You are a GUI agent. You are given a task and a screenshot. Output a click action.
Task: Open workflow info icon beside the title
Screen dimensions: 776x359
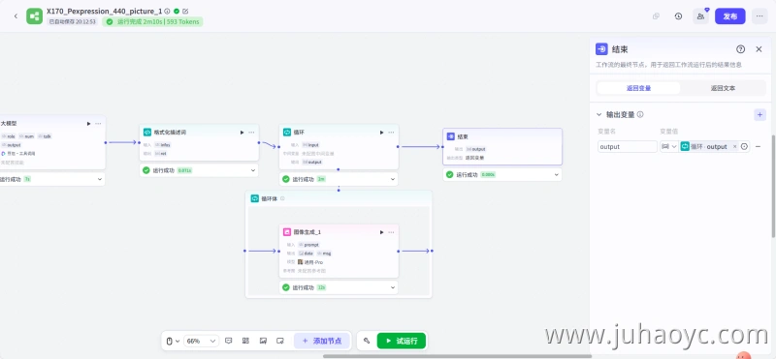click(x=167, y=11)
